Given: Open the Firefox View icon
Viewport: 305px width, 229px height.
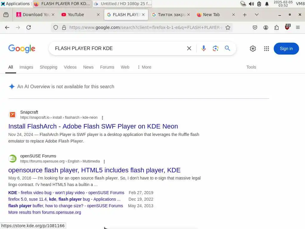Looking at the screenshot, I should (x=6, y=15).
